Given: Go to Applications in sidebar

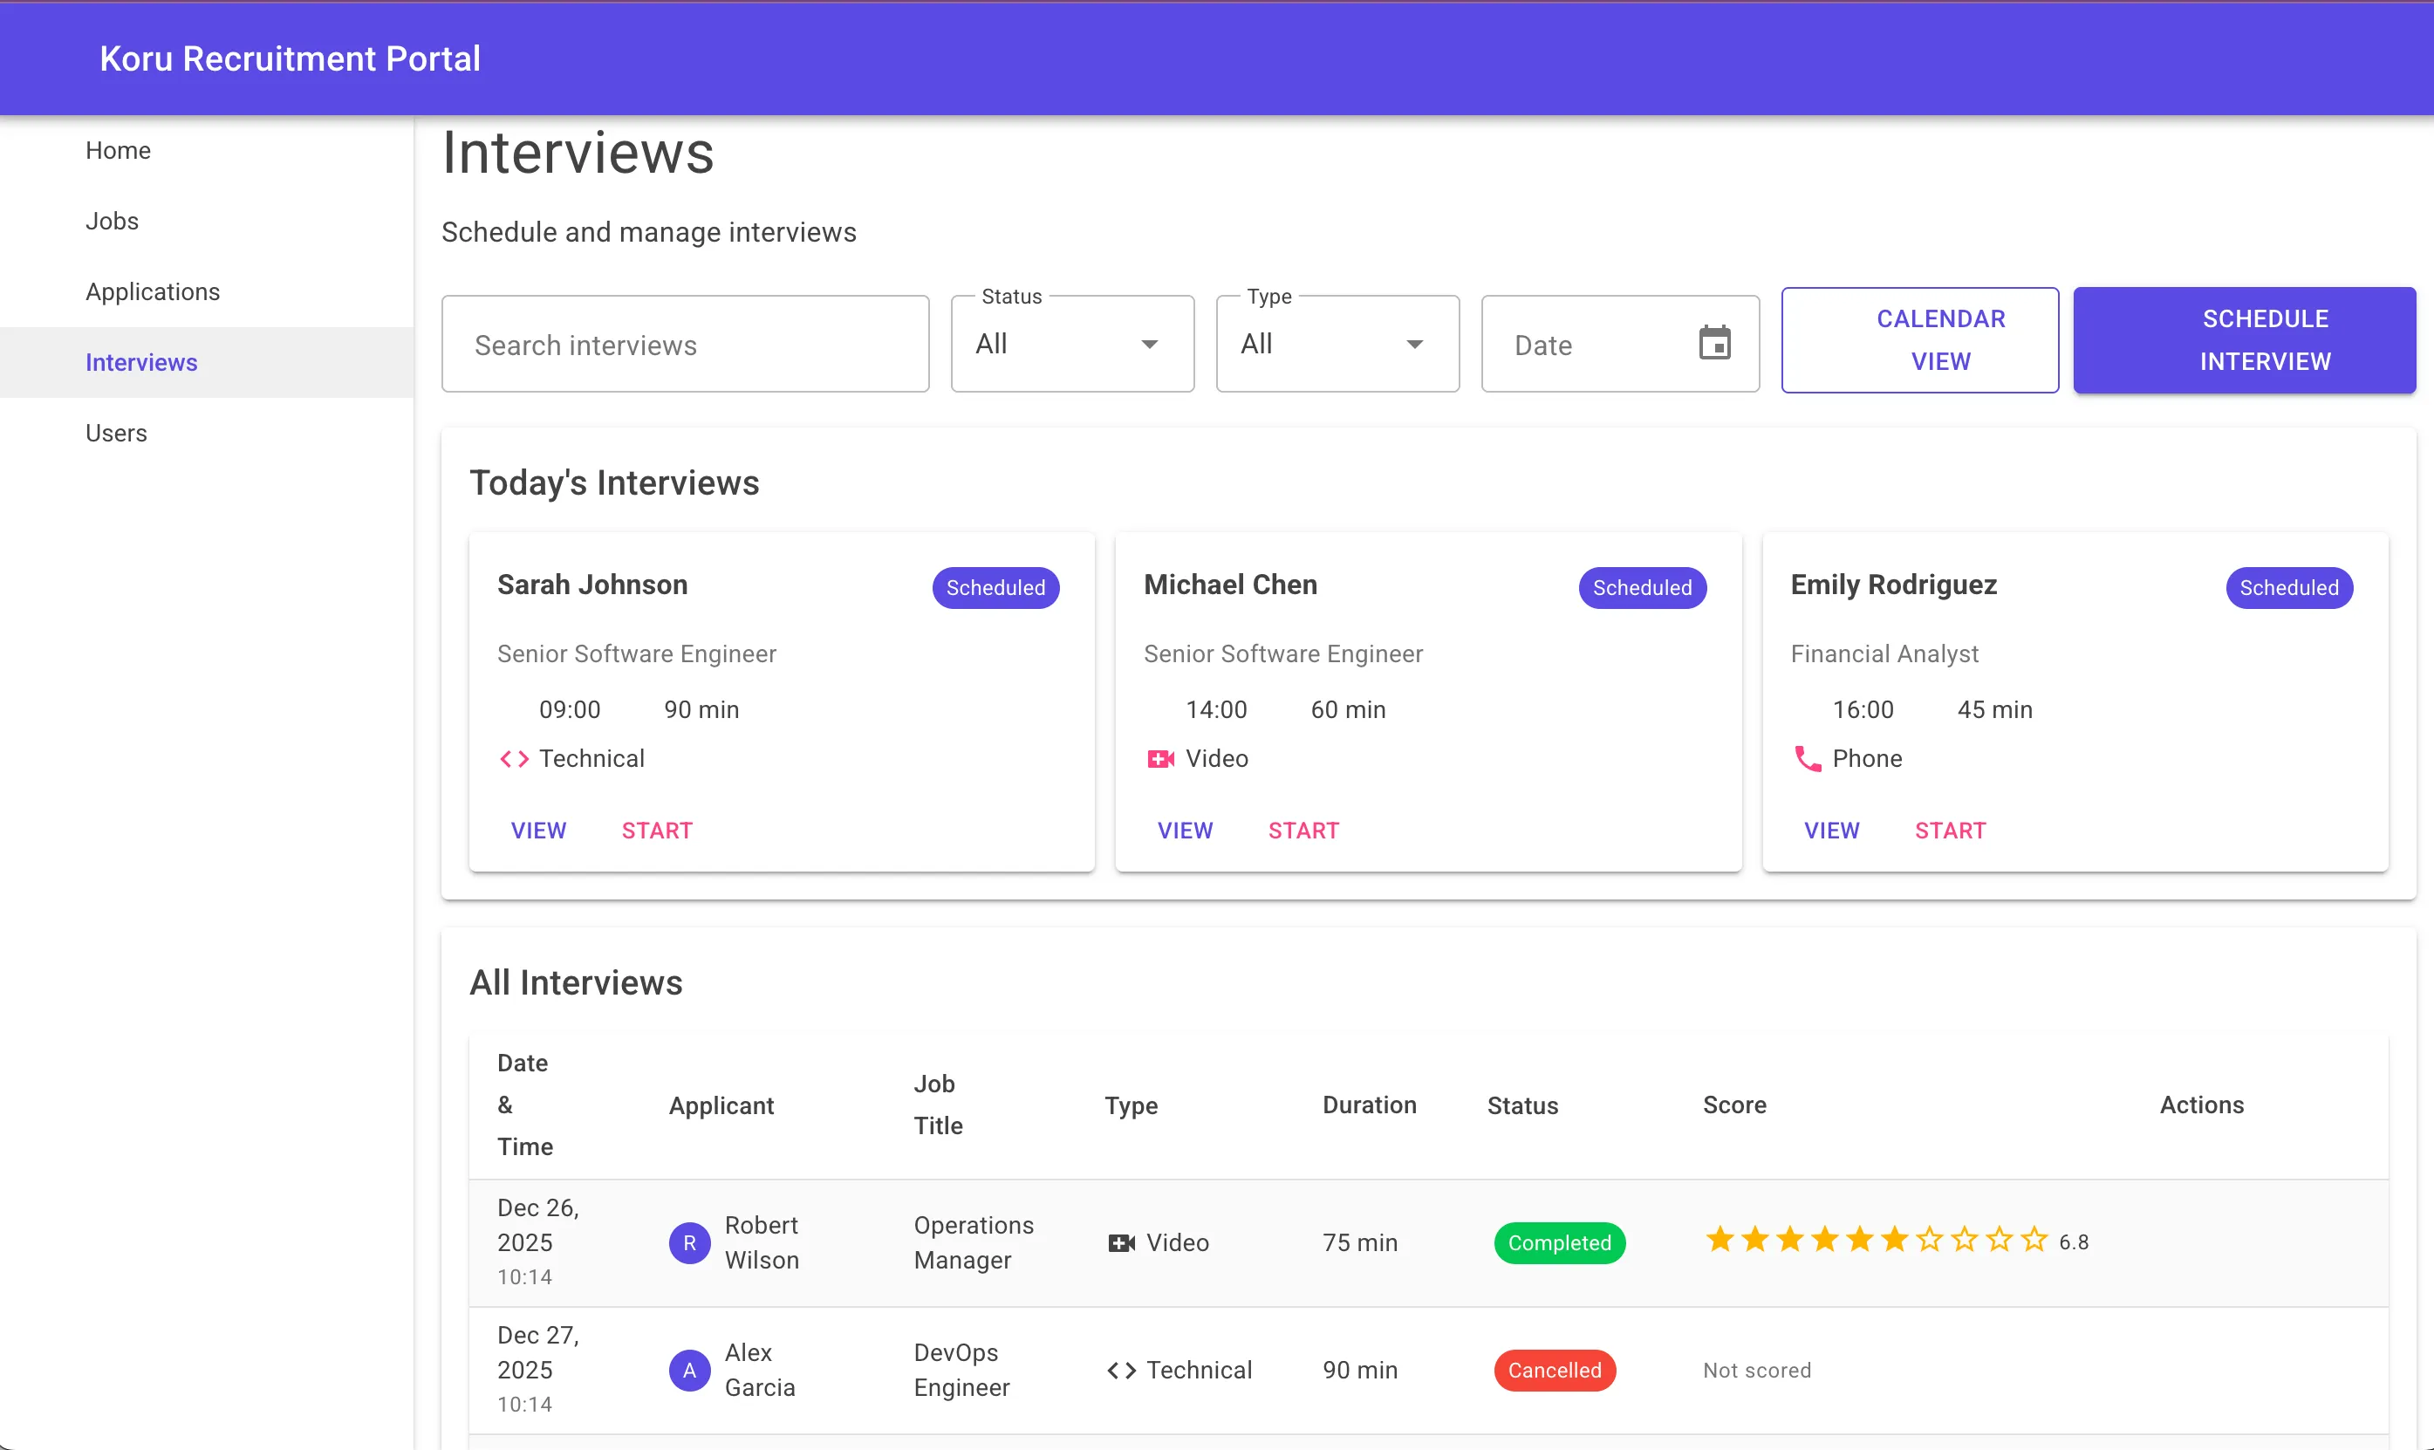Looking at the screenshot, I should point(153,291).
